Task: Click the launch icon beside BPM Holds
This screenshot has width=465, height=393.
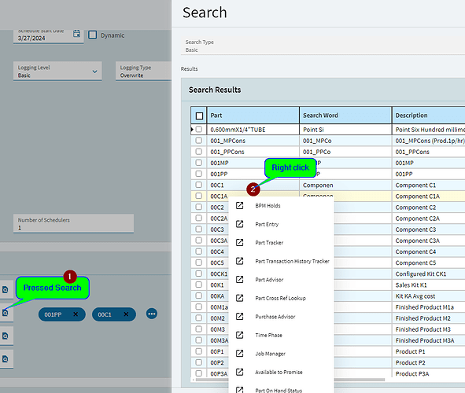Action: pos(240,205)
